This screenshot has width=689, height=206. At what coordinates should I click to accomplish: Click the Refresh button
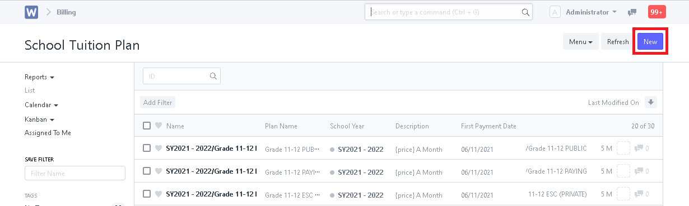click(618, 42)
